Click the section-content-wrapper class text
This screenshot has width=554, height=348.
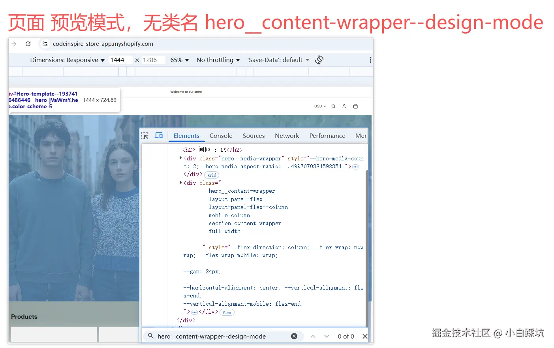point(245,223)
